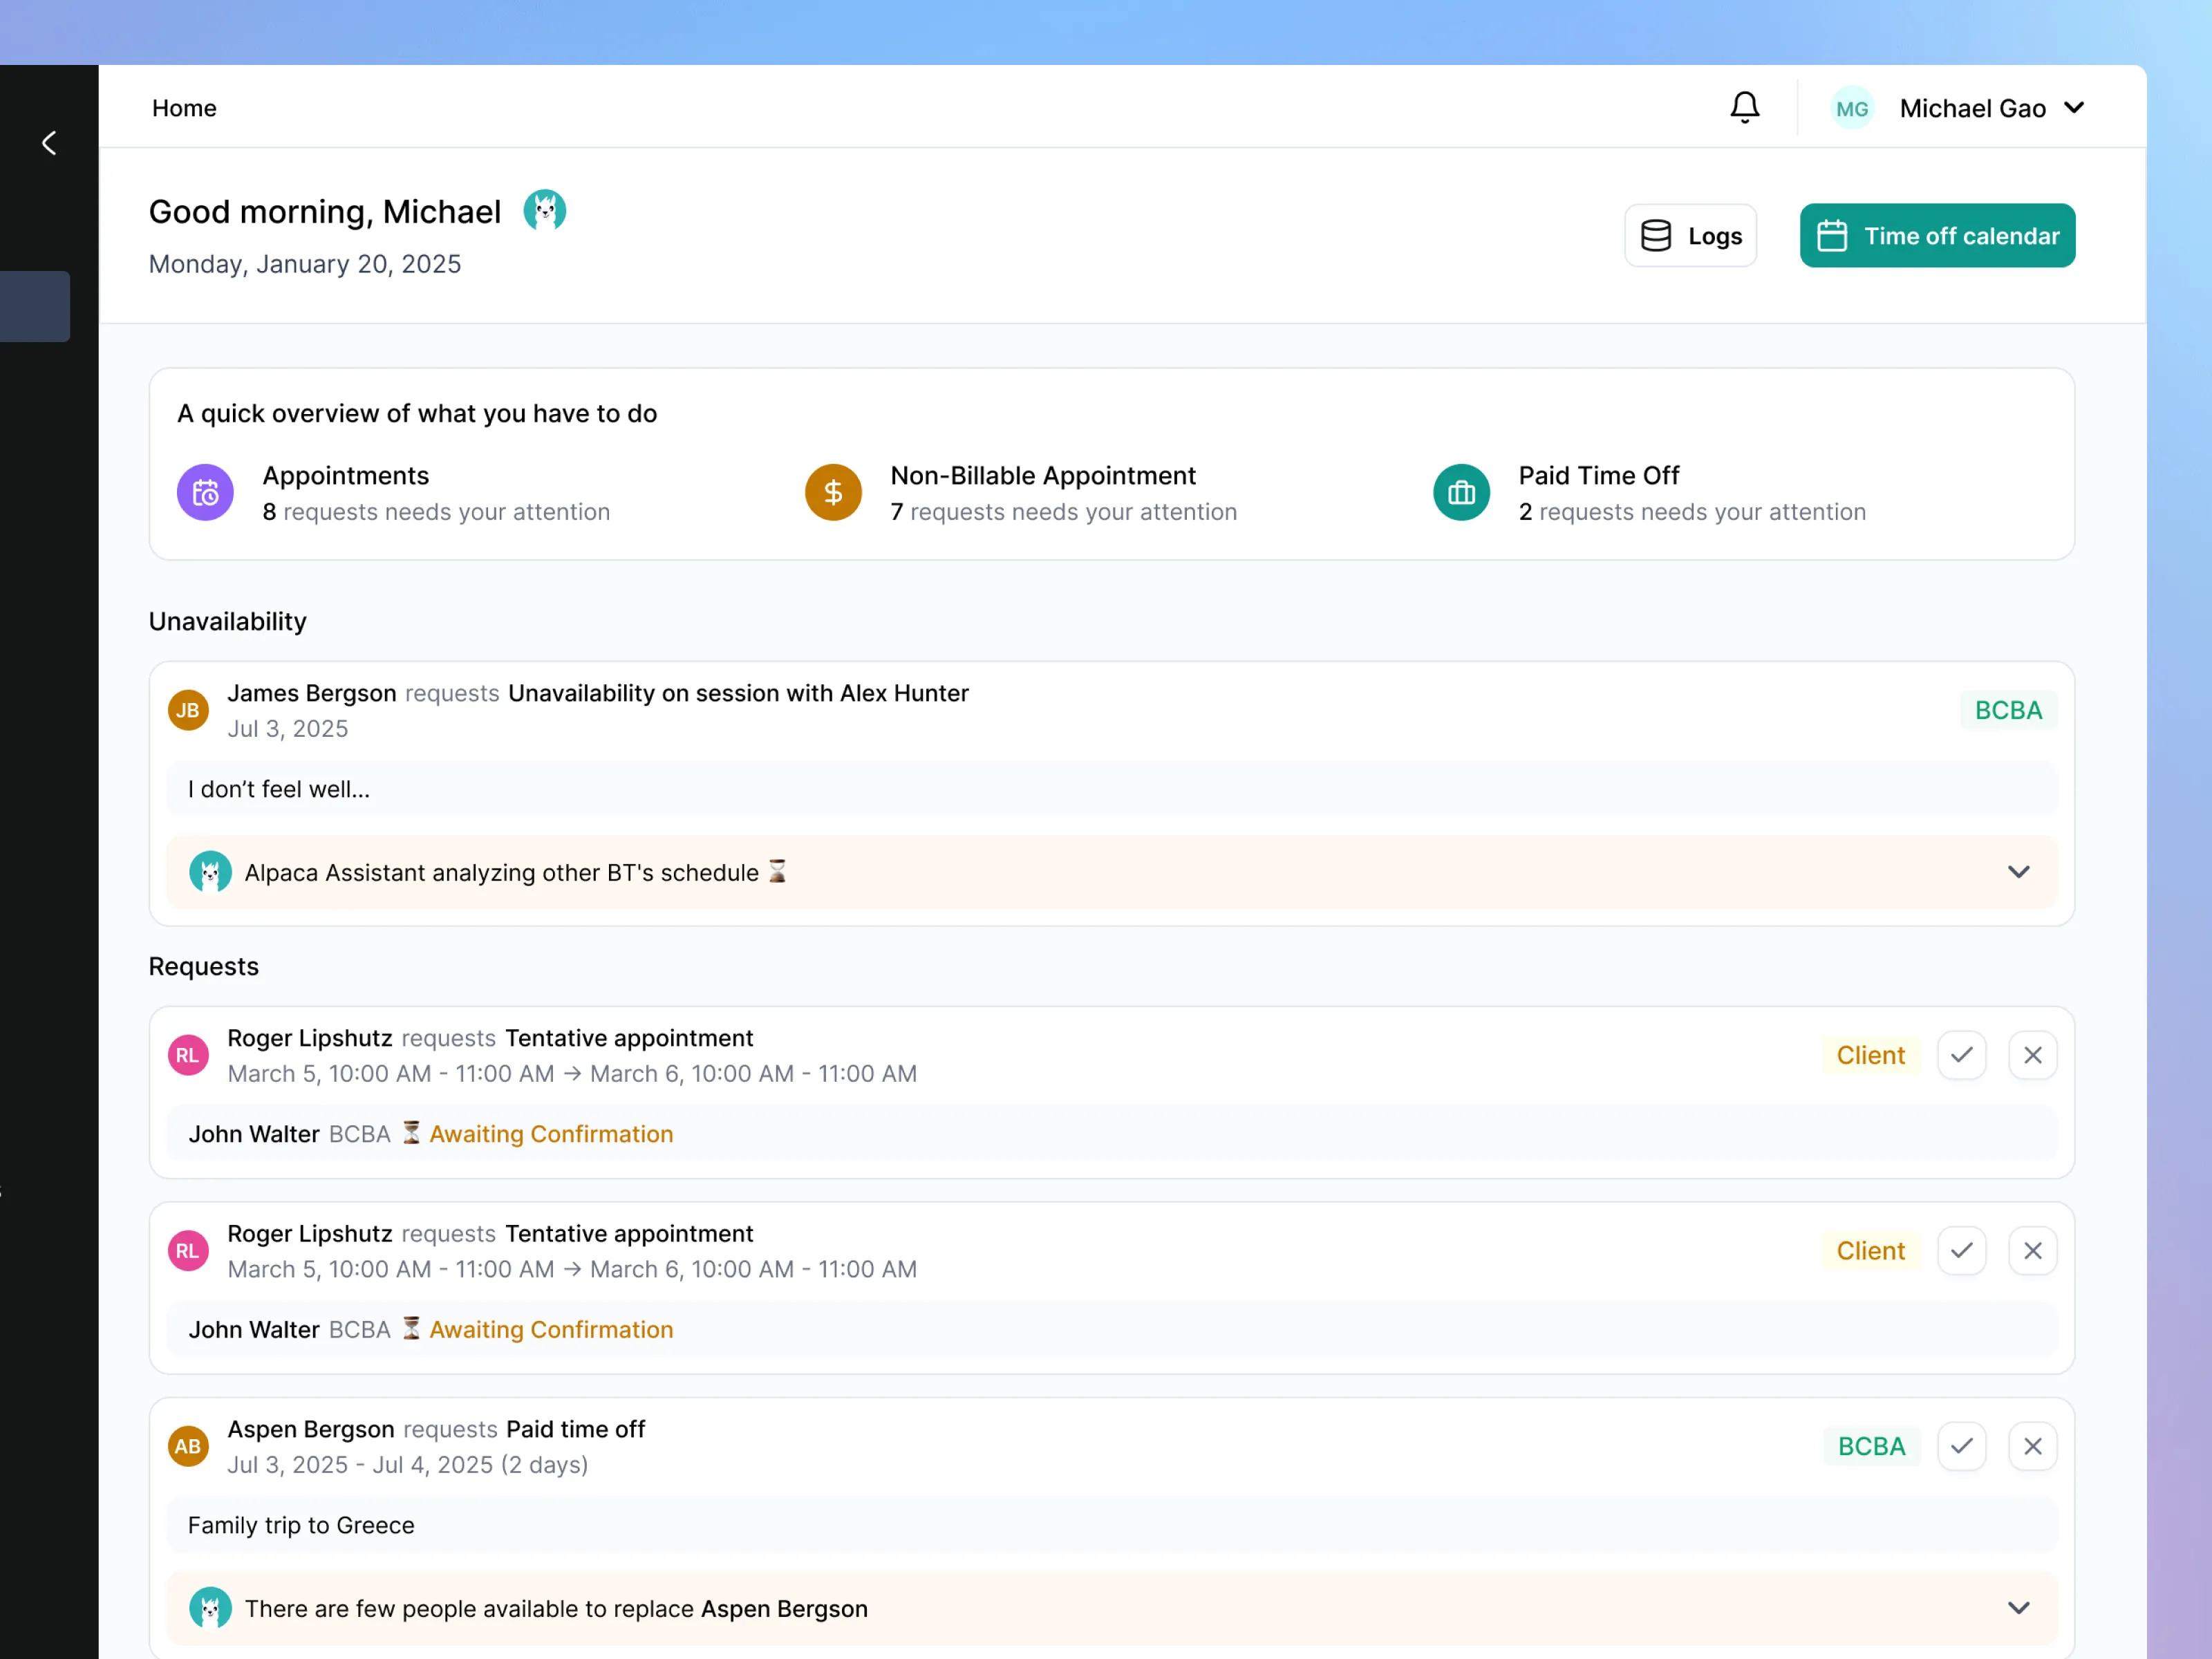Click the Alpaca Assistant icon in the unavailability card

point(210,872)
